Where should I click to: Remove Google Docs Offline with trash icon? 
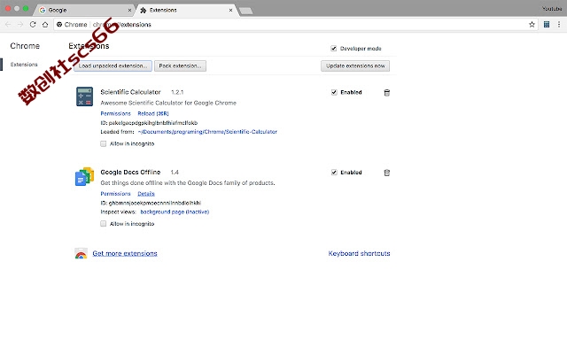386,173
